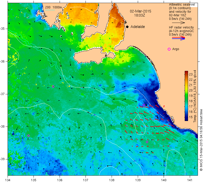Click the '20' colorbar tick value
Viewport: 203px width, 183px height.
point(191,90)
